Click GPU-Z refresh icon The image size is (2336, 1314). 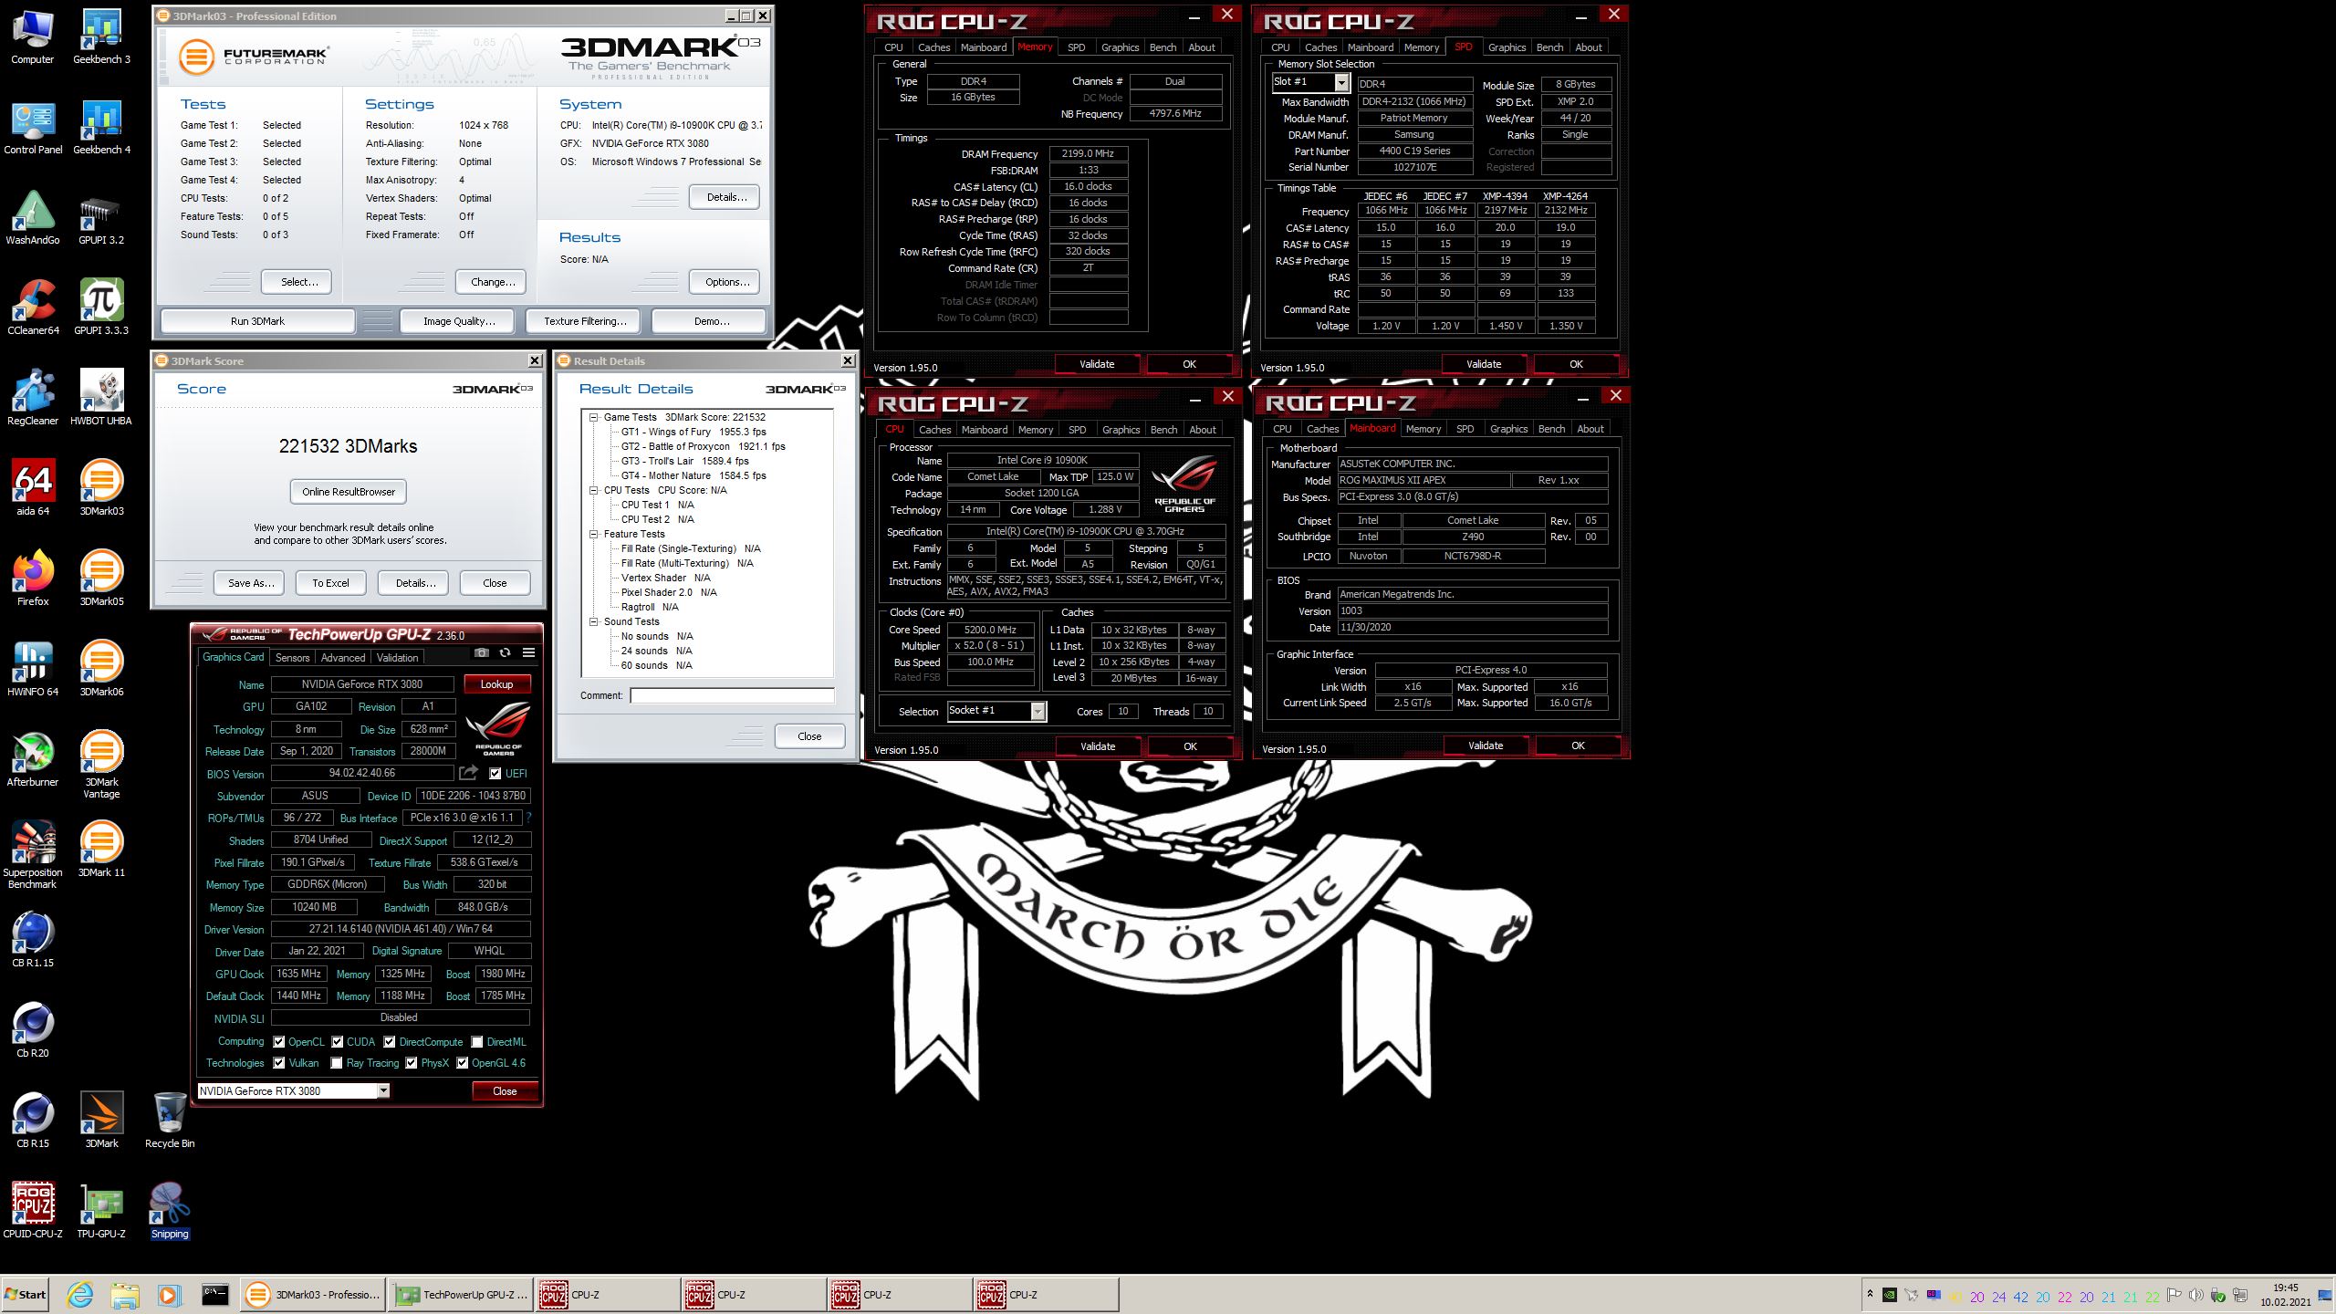(x=505, y=652)
